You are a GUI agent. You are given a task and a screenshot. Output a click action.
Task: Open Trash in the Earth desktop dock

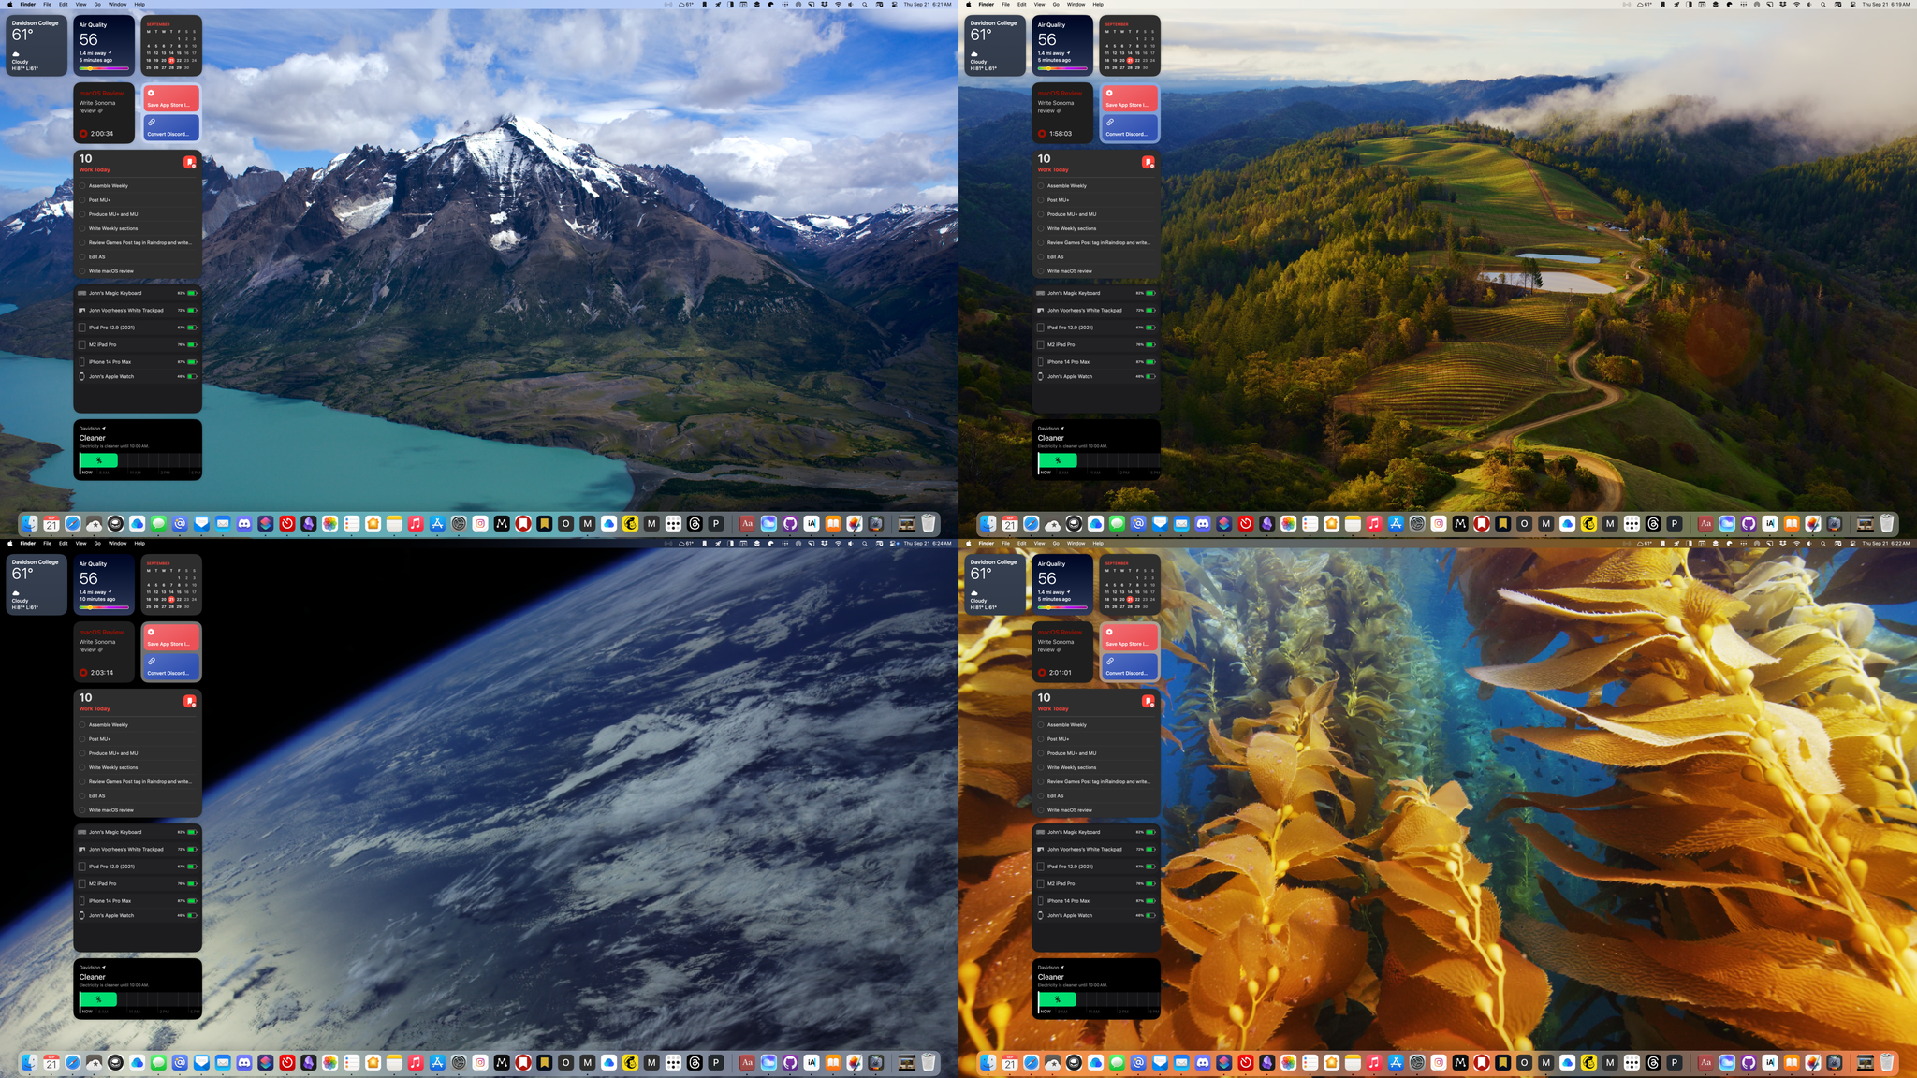[928, 1063]
